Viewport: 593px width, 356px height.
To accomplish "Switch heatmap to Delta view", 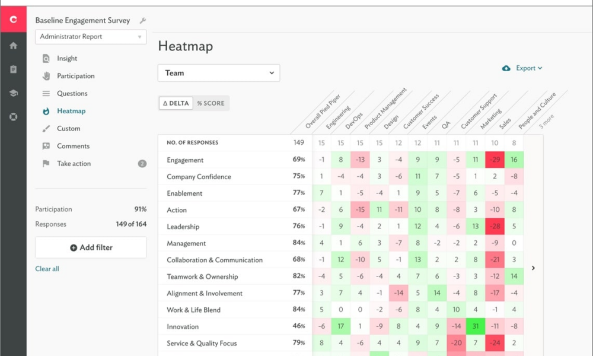I will coord(176,103).
